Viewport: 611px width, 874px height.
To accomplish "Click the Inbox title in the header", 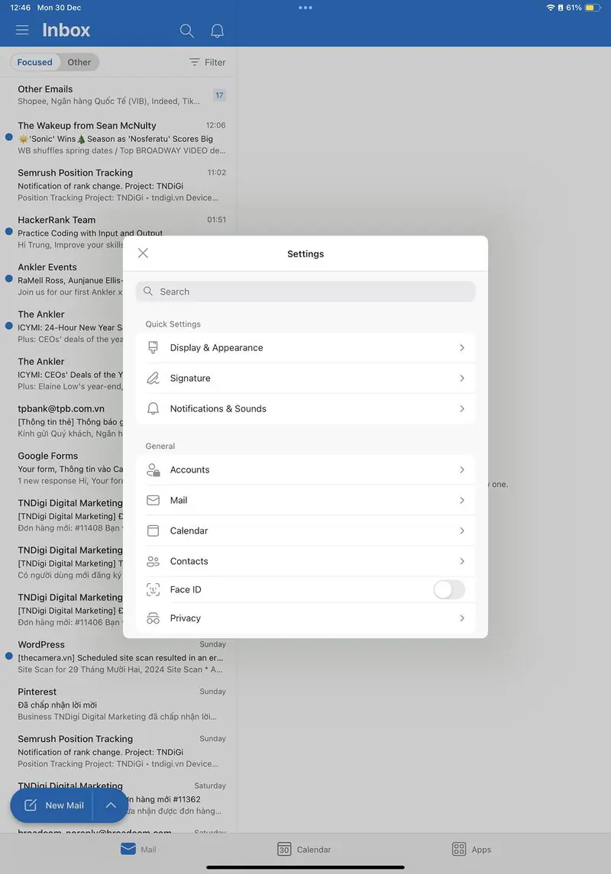I will point(66,30).
